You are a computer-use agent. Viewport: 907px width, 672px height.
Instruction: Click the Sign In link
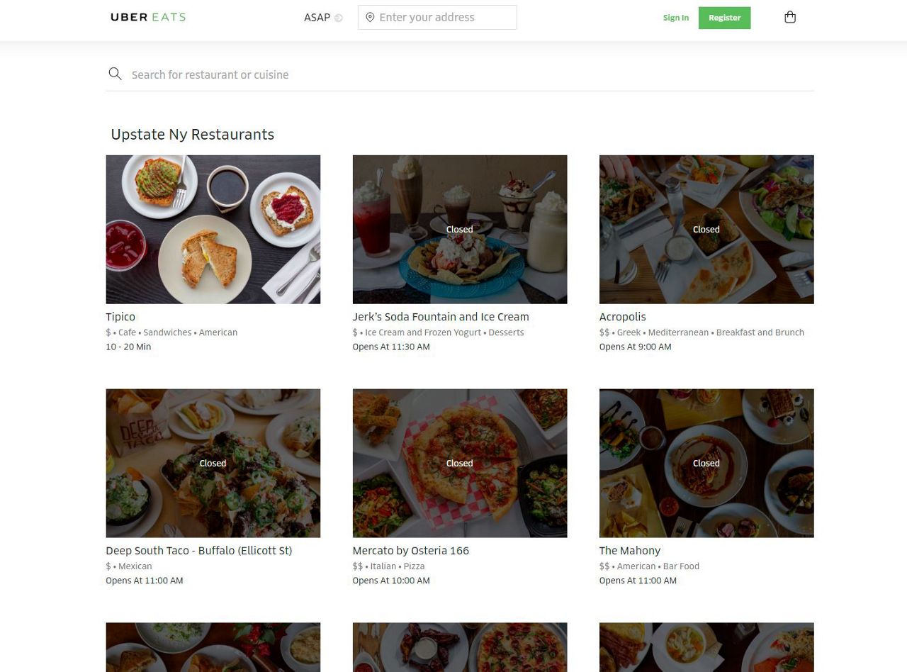point(675,18)
